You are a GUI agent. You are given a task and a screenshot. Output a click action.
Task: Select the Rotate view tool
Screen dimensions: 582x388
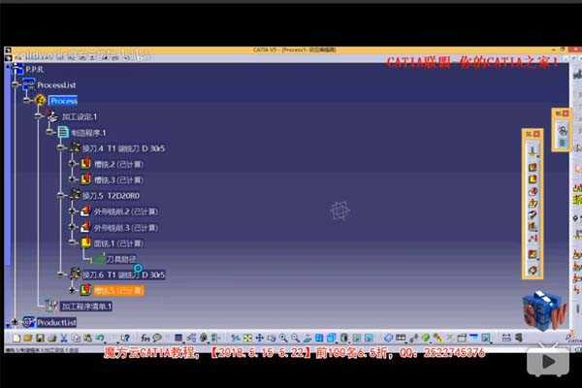(x=272, y=338)
